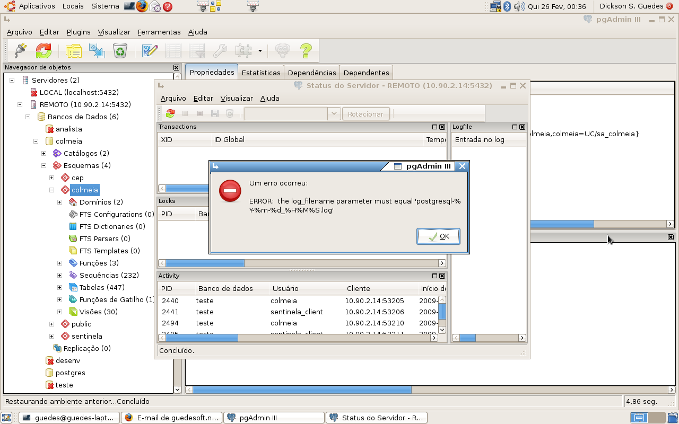Image resolution: width=679 pixels, height=424 pixels.
Task: Open the SQL query tool icon
Action: click(x=150, y=51)
